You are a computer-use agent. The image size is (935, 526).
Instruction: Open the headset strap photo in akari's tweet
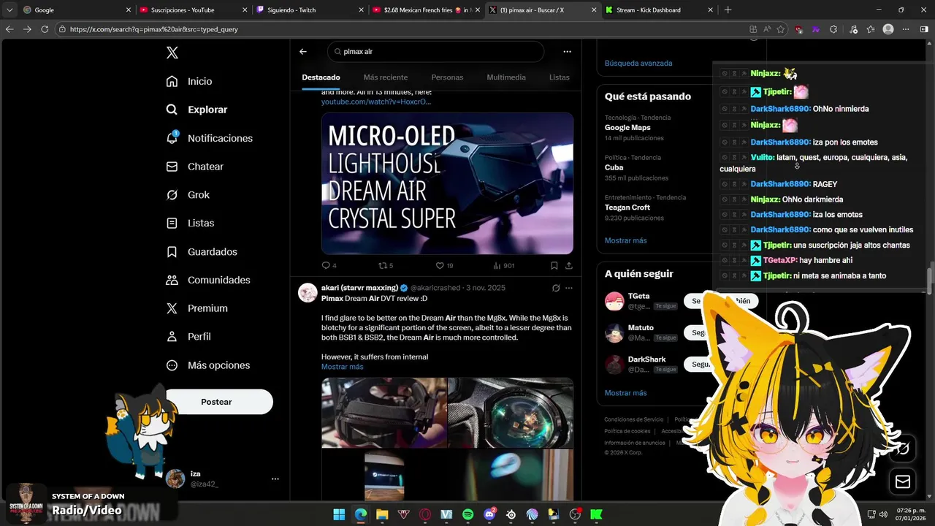click(x=384, y=413)
